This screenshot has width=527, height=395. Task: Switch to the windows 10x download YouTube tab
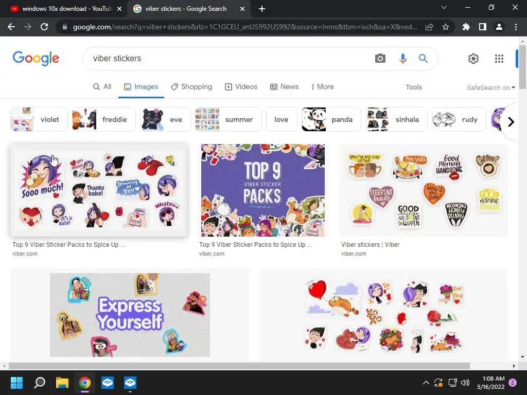point(63,9)
